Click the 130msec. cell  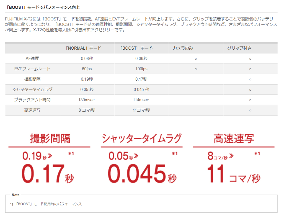coord(87,100)
